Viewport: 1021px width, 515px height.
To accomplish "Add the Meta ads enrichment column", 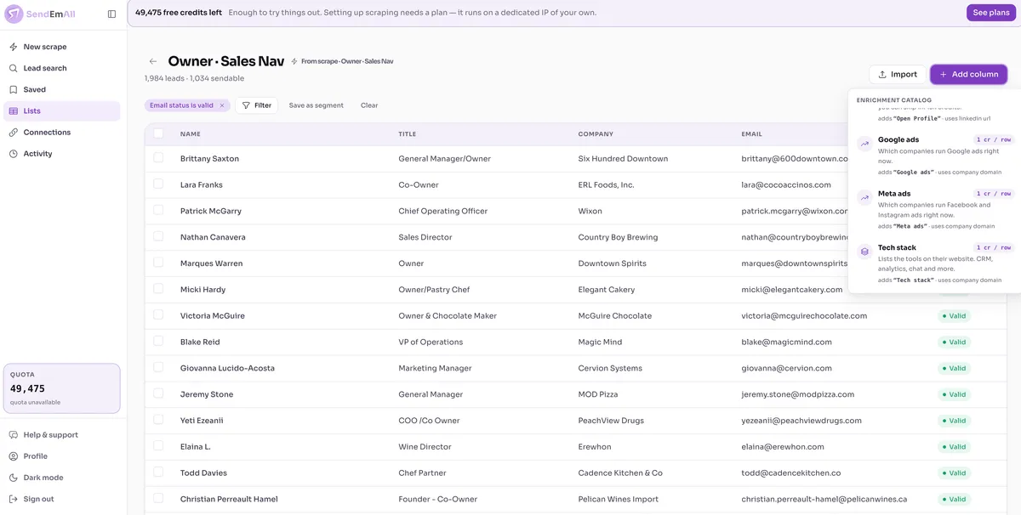I will pyautogui.click(x=934, y=209).
